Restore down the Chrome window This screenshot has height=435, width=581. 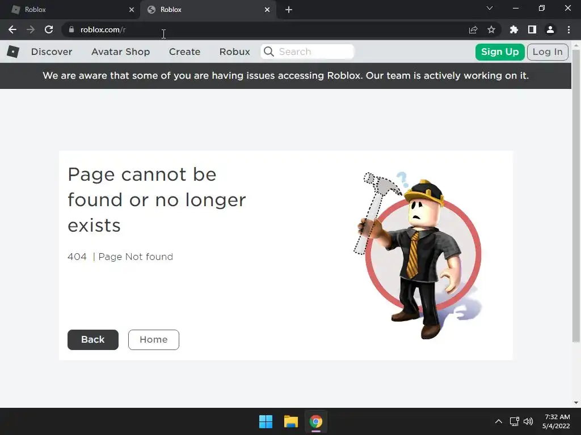[542, 8]
